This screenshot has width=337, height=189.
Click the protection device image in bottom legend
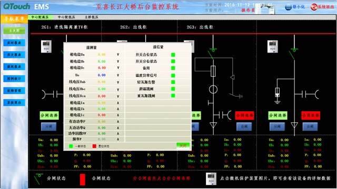tap(211, 178)
